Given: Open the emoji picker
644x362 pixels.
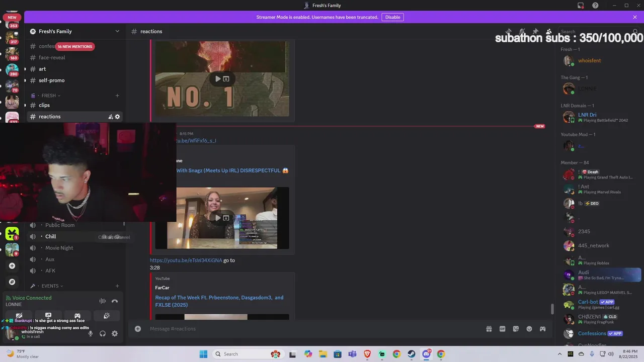Looking at the screenshot, I should point(529,329).
